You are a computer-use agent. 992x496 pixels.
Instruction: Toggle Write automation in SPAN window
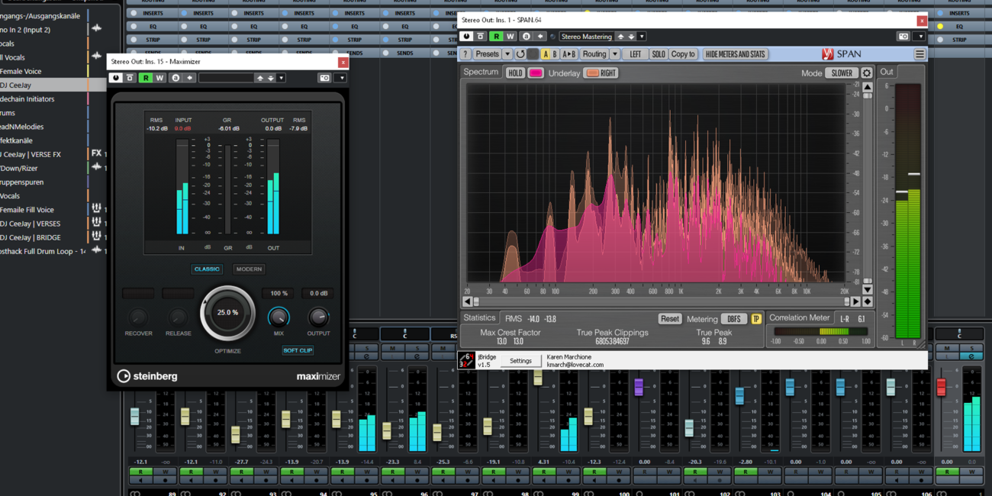(510, 36)
